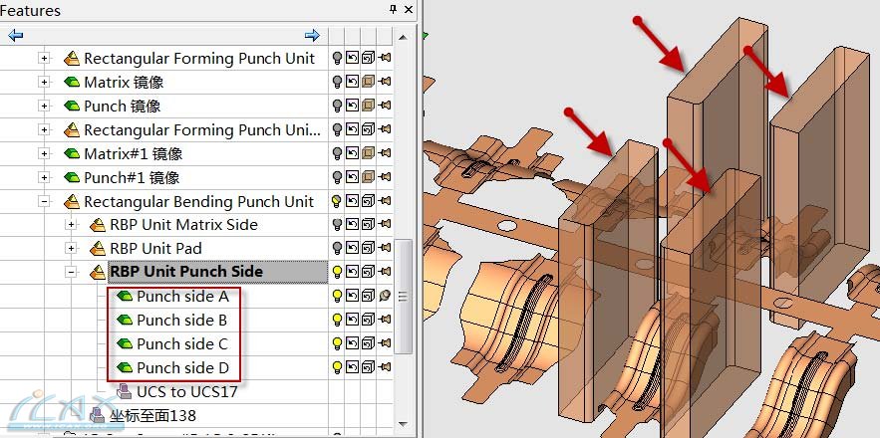Image resolution: width=880 pixels, height=438 pixels.
Task: Collapse the RBP Unit Punch Side node
Action: tap(71, 272)
